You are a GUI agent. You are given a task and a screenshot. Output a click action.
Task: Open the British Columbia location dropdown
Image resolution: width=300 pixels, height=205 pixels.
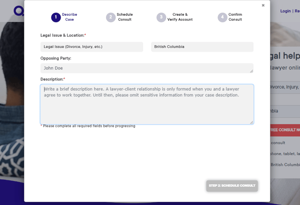[x=202, y=47]
